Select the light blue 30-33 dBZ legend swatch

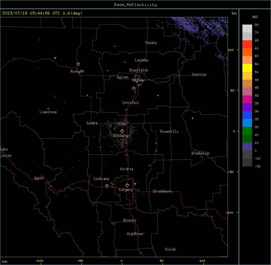[247, 123]
